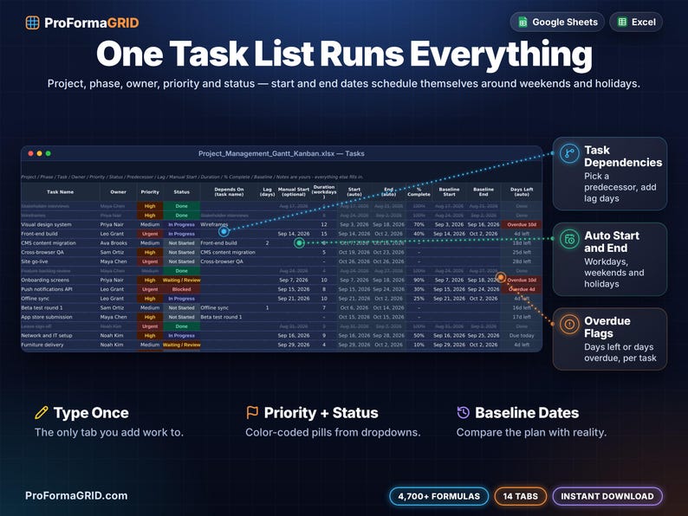Click the history clock icon beside Baseline Dates

pyautogui.click(x=464, y=412)
